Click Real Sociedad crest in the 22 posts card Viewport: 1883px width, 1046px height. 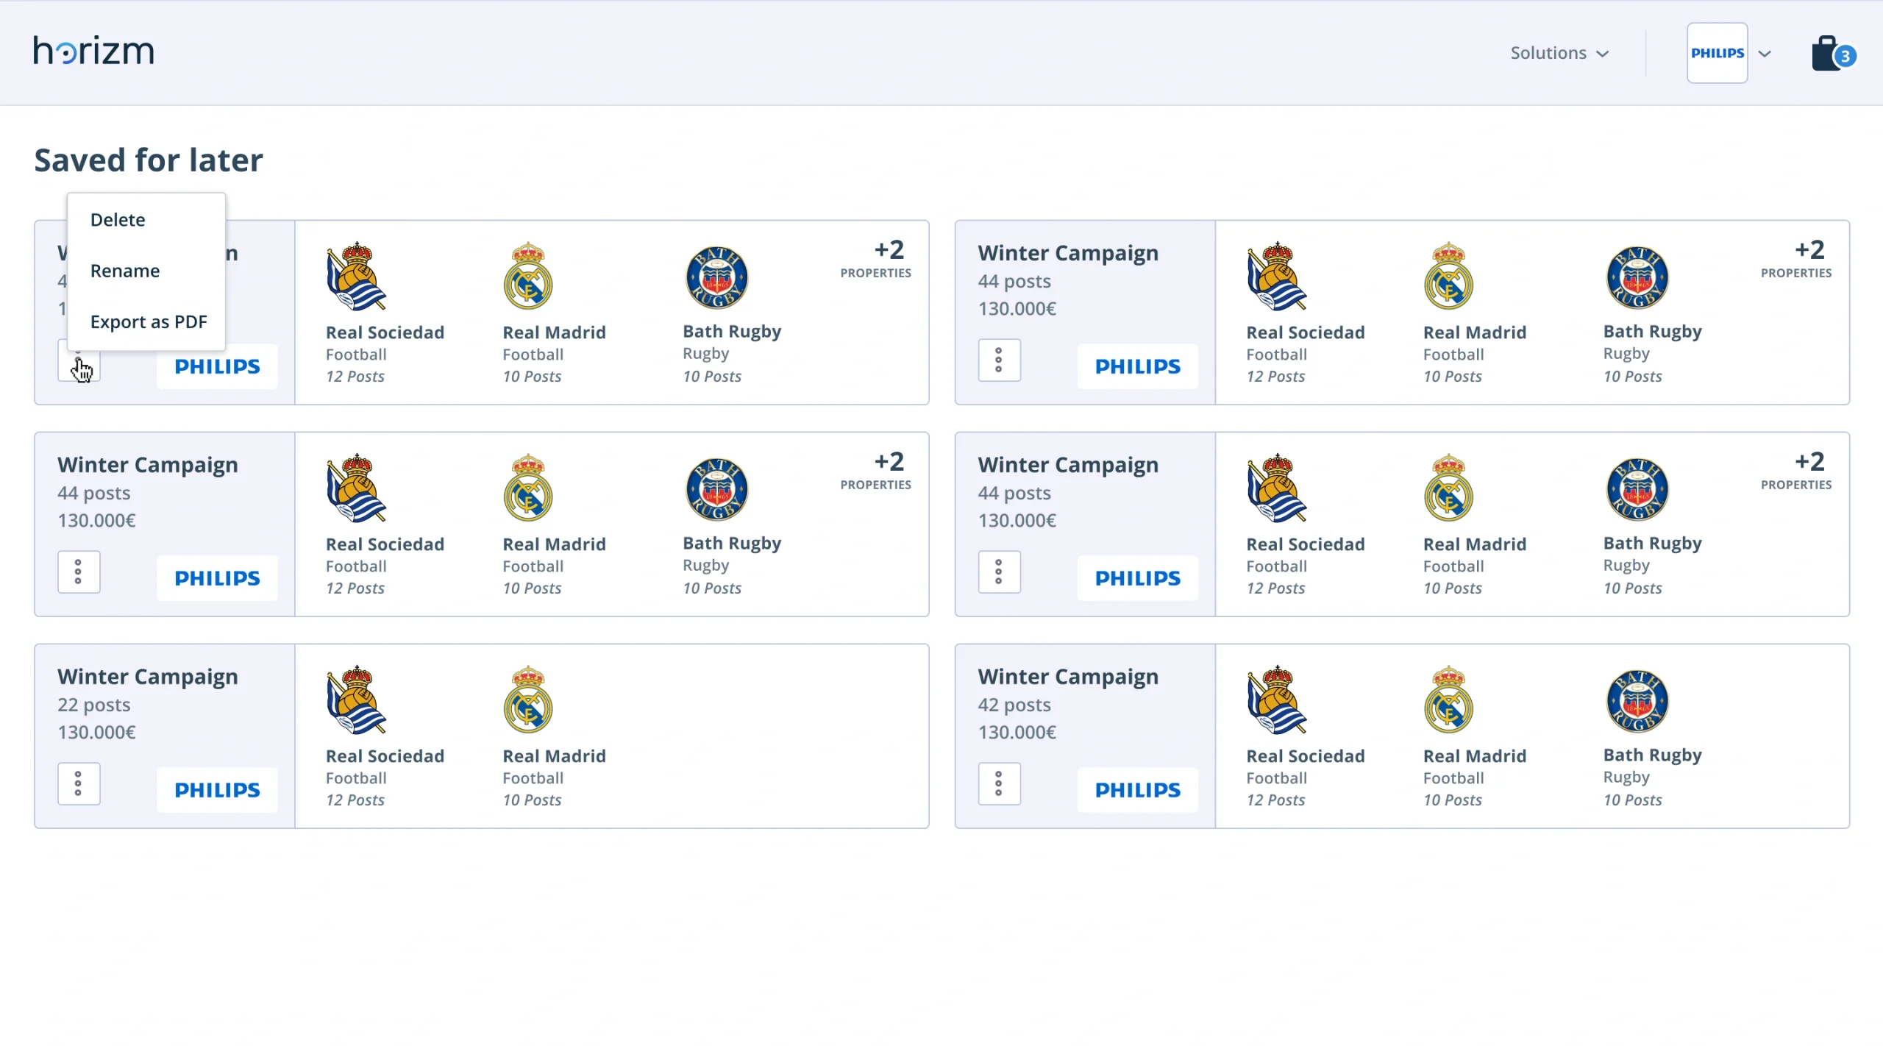[356, 700]
